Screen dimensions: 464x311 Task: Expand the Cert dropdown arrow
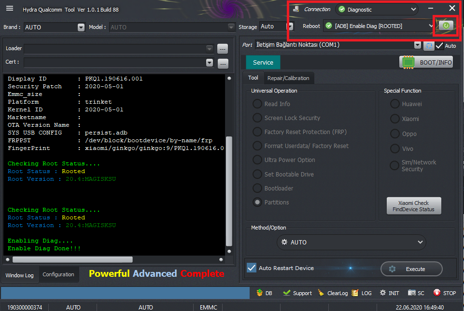[209, 63]
